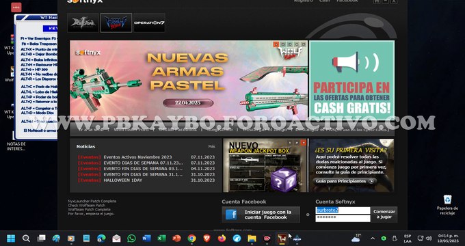Open File Explorer from taskbar
Screen dimensions: 465x246
click(252, 238)
